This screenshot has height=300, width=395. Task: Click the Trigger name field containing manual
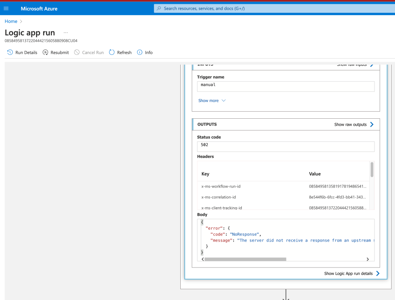(286, 86)
